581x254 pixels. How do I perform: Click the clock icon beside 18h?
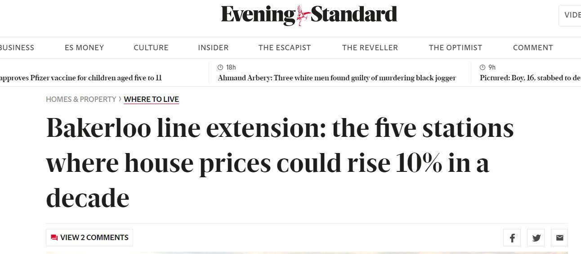tap(220, 67)
